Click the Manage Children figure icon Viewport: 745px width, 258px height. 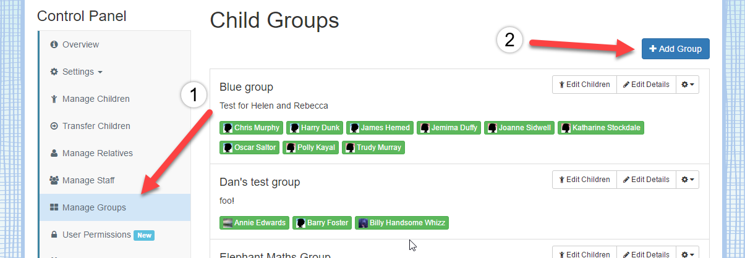tap(54, 99)
